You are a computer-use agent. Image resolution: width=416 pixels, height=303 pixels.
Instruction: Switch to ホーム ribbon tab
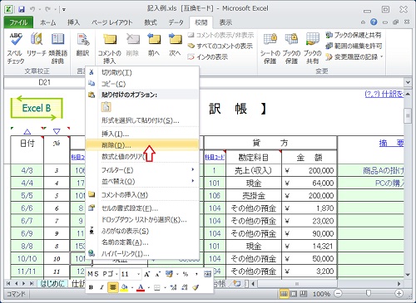48,22
